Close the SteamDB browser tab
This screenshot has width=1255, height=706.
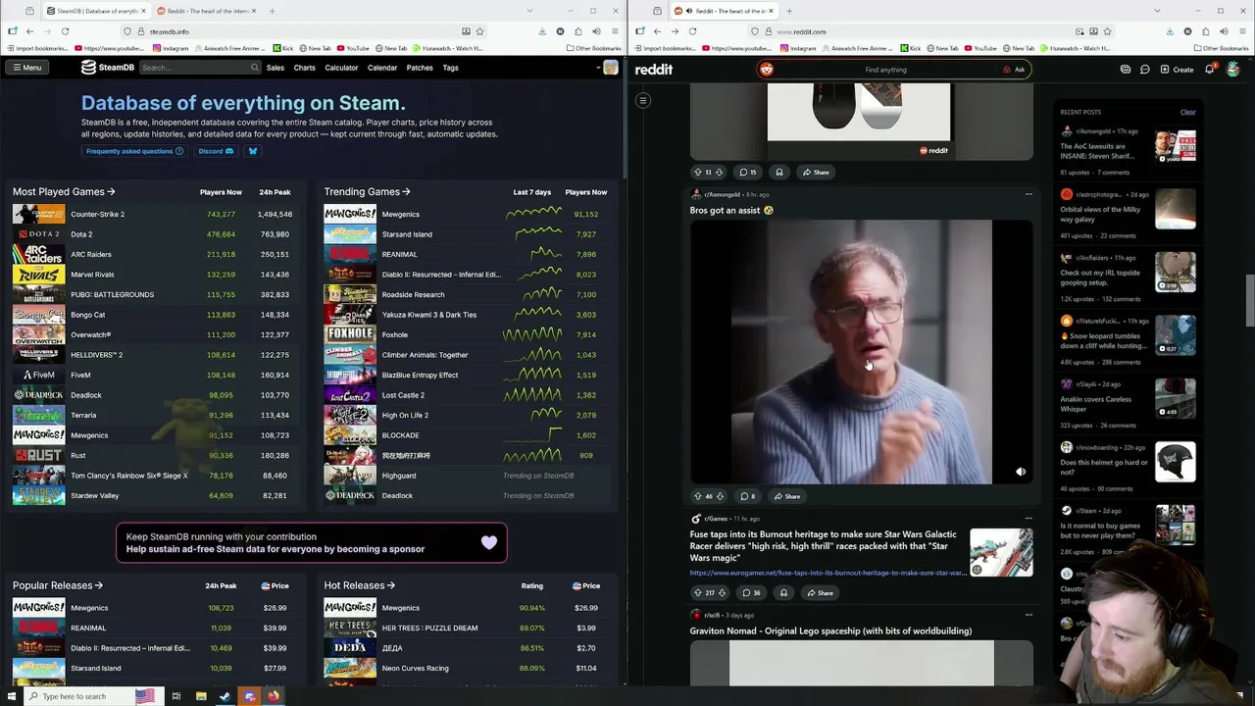tap(143, 11)
